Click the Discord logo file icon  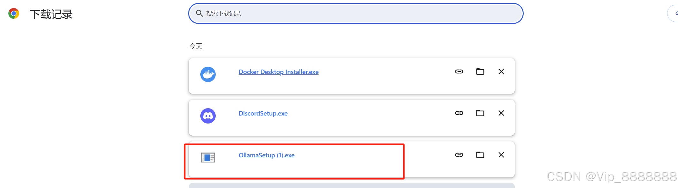click(208, 116)
